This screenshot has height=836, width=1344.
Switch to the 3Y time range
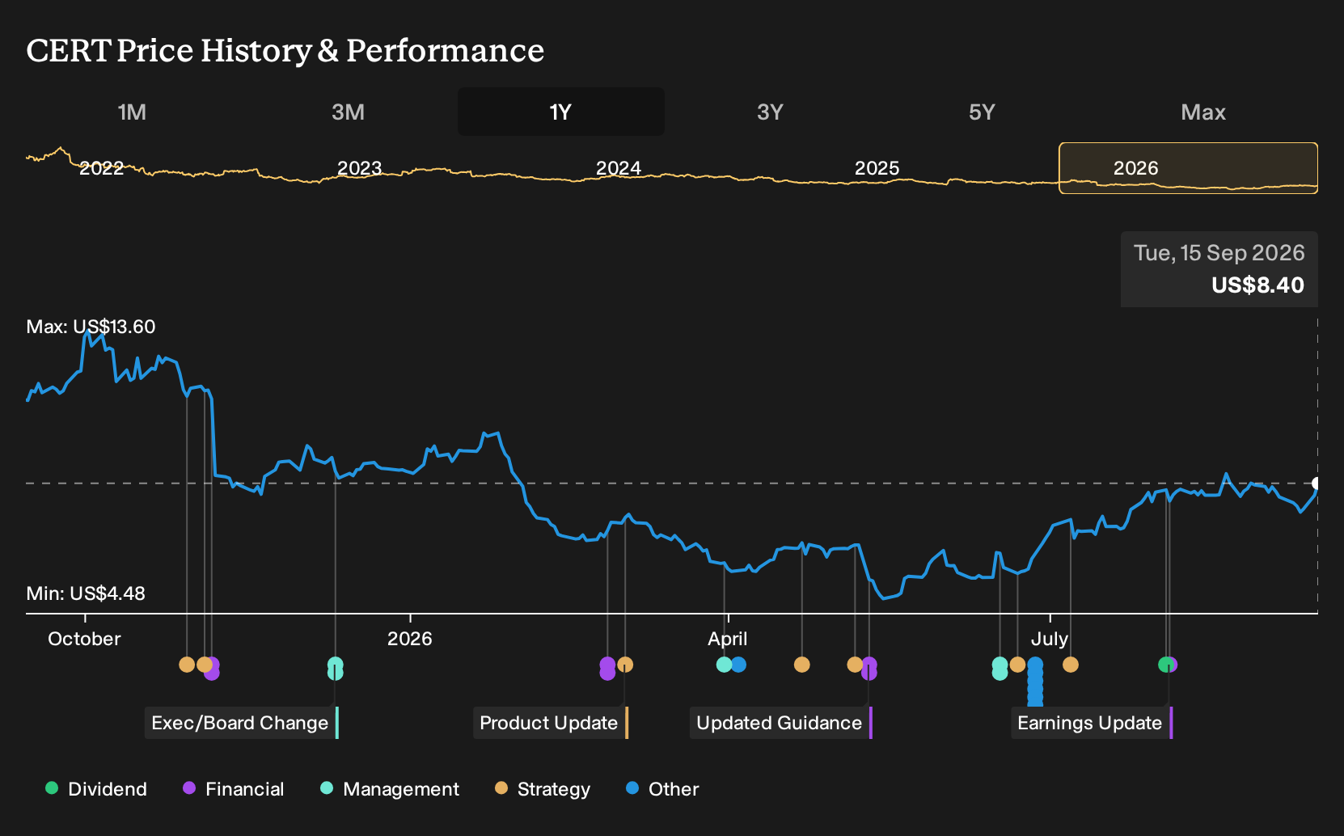pos(770,112)
